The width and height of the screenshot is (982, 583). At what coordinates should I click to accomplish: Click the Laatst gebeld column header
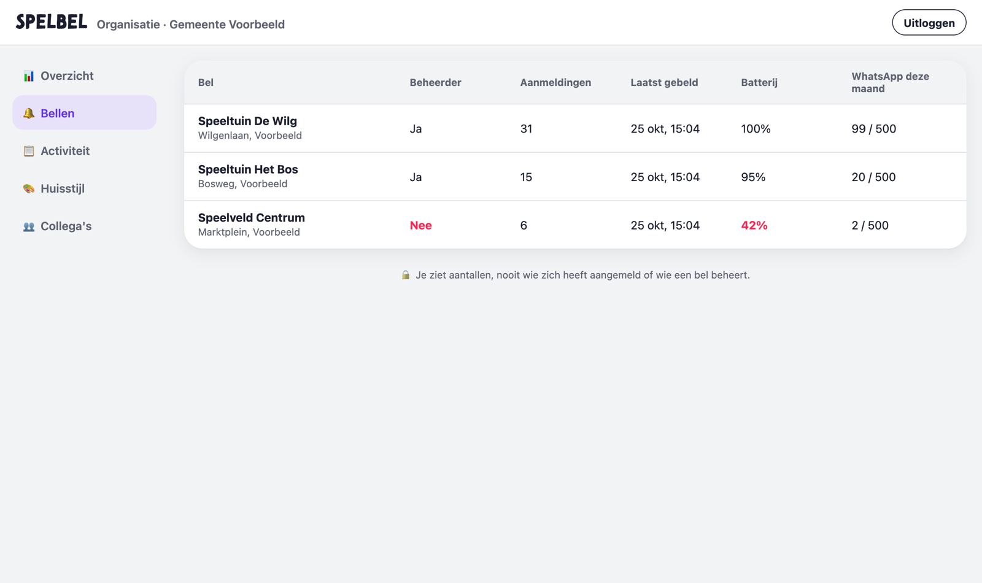point(664,82)
